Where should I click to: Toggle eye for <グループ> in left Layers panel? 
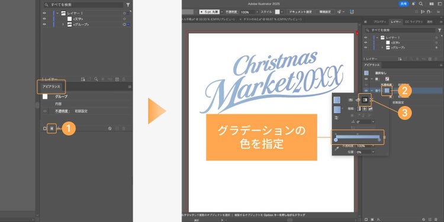point(44,24)
